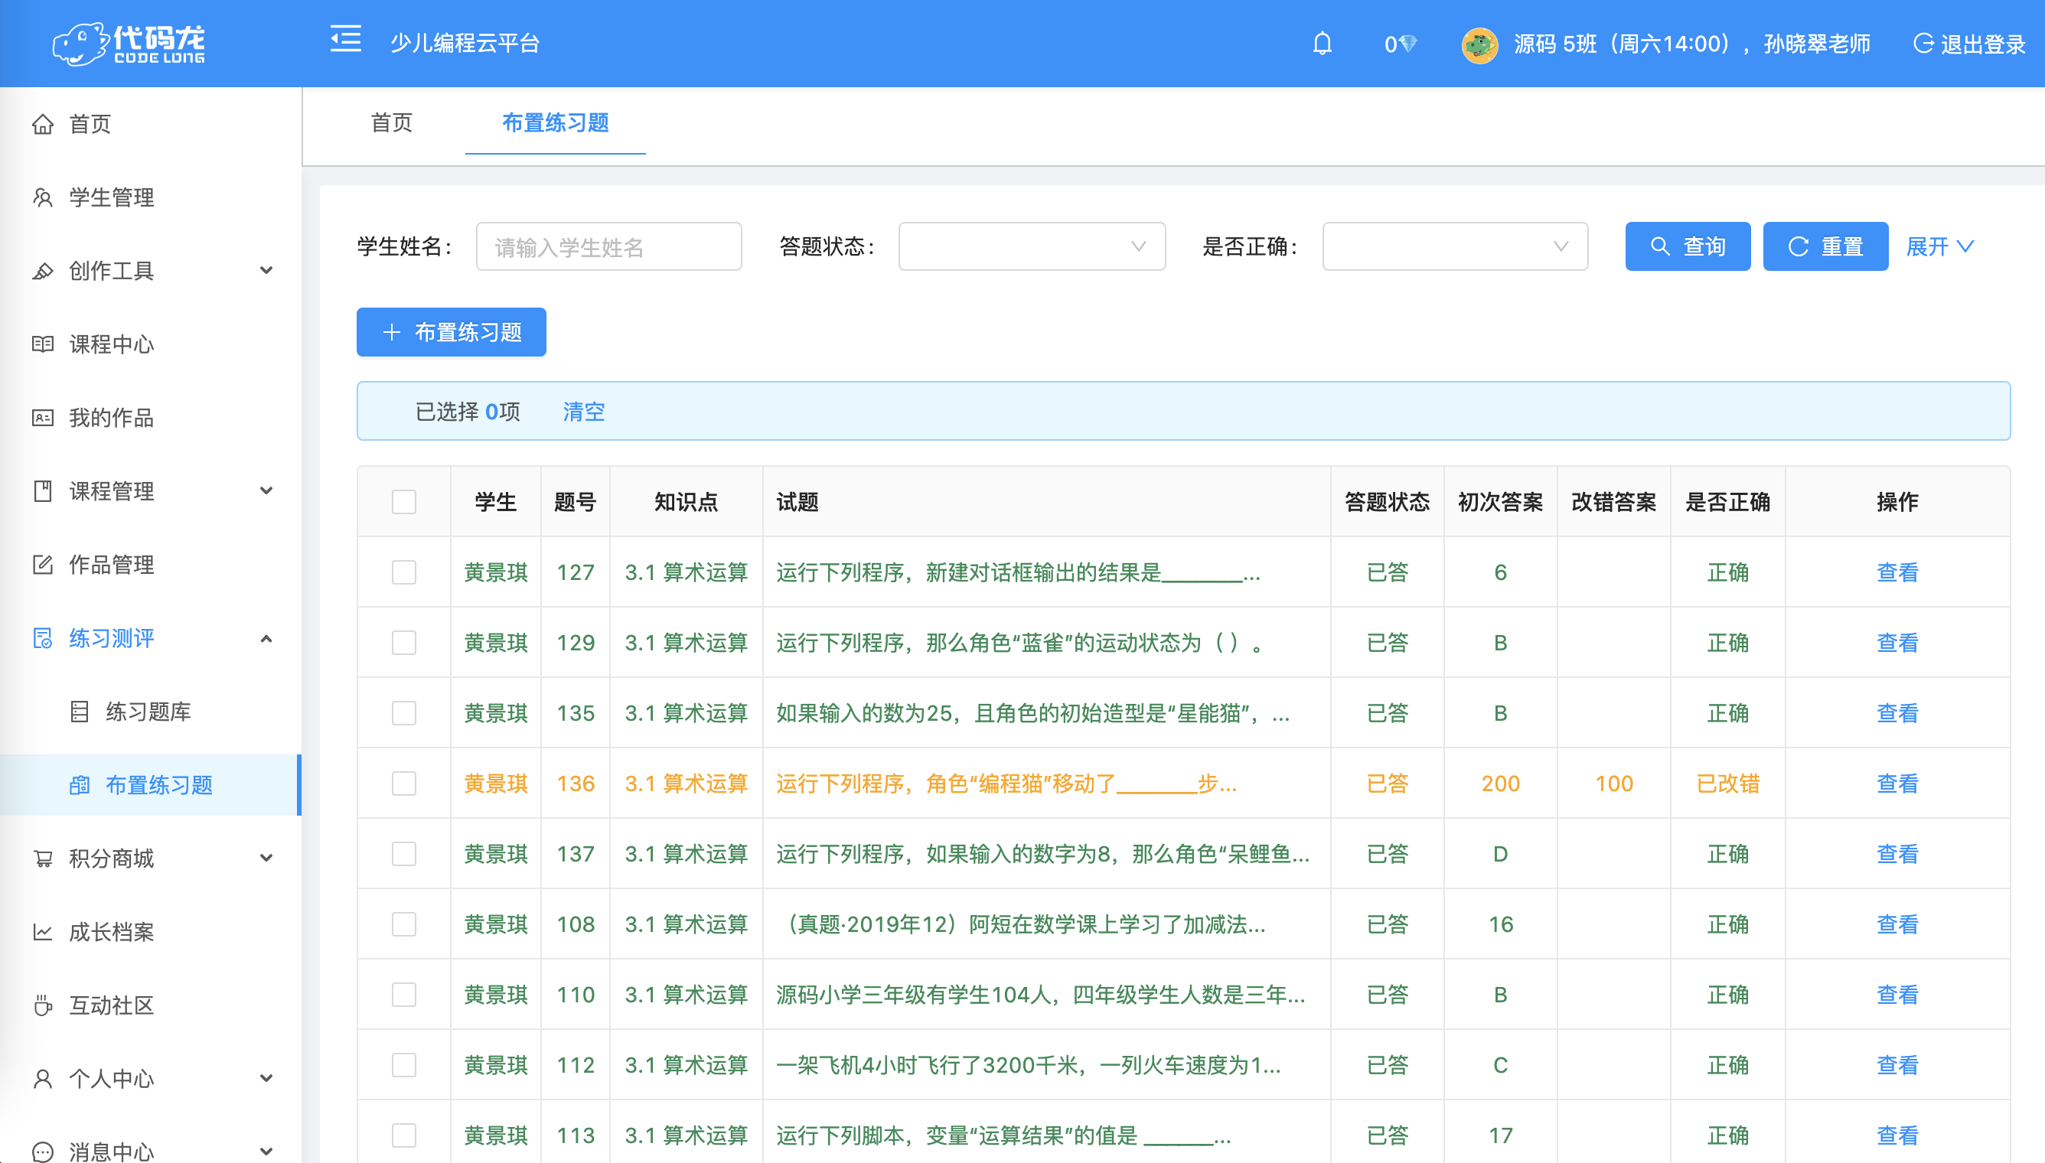
Task: Click the diamond points icon
Action: pos(1407,44)
